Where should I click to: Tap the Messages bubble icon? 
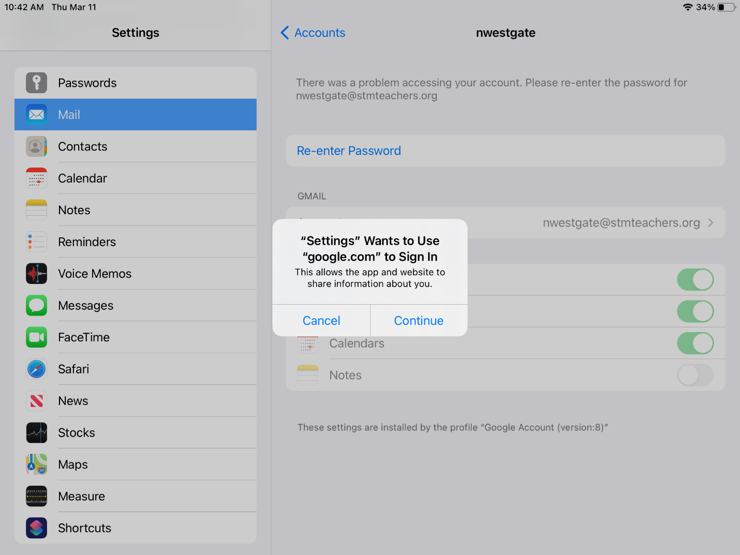coord(36,306)
